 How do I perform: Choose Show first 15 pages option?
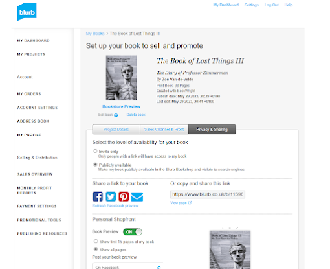pyautogui.click(x=96, y=241)
